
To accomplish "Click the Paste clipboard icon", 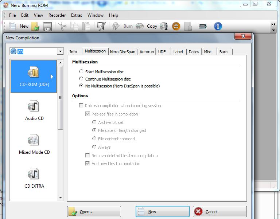I will (x=86, y=26).
